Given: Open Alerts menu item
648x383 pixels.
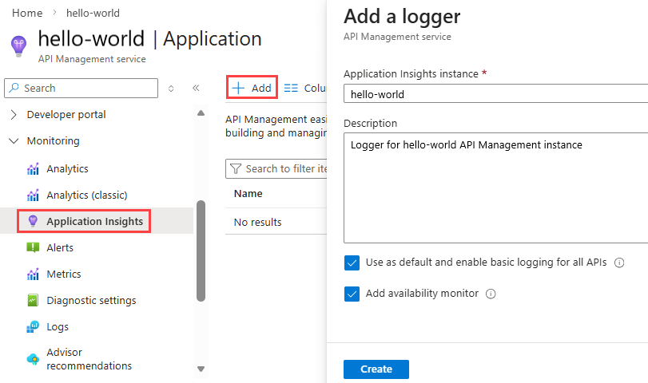Looking at the screenshot, I should 60,247.
